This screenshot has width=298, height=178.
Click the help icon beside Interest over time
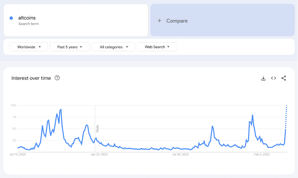pyautogui.click(x=57, y=78)
